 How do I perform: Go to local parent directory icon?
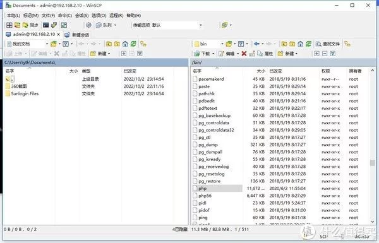(x=109, y=44)
